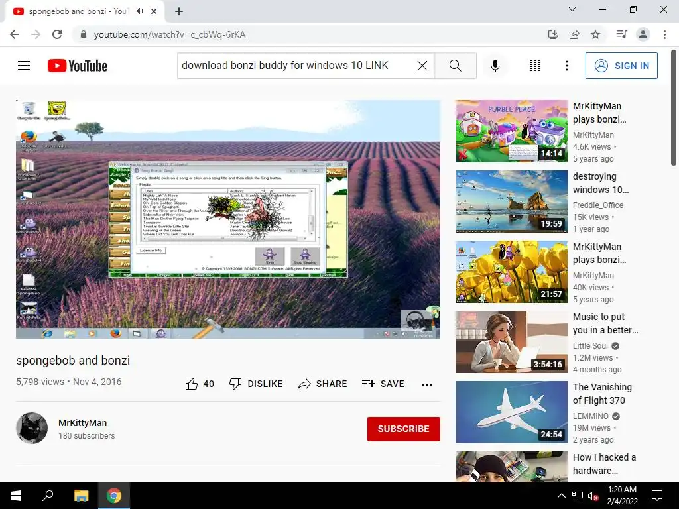
Task: Close the 'spongebob and bonzi' tab
Action: pos(154,11)
